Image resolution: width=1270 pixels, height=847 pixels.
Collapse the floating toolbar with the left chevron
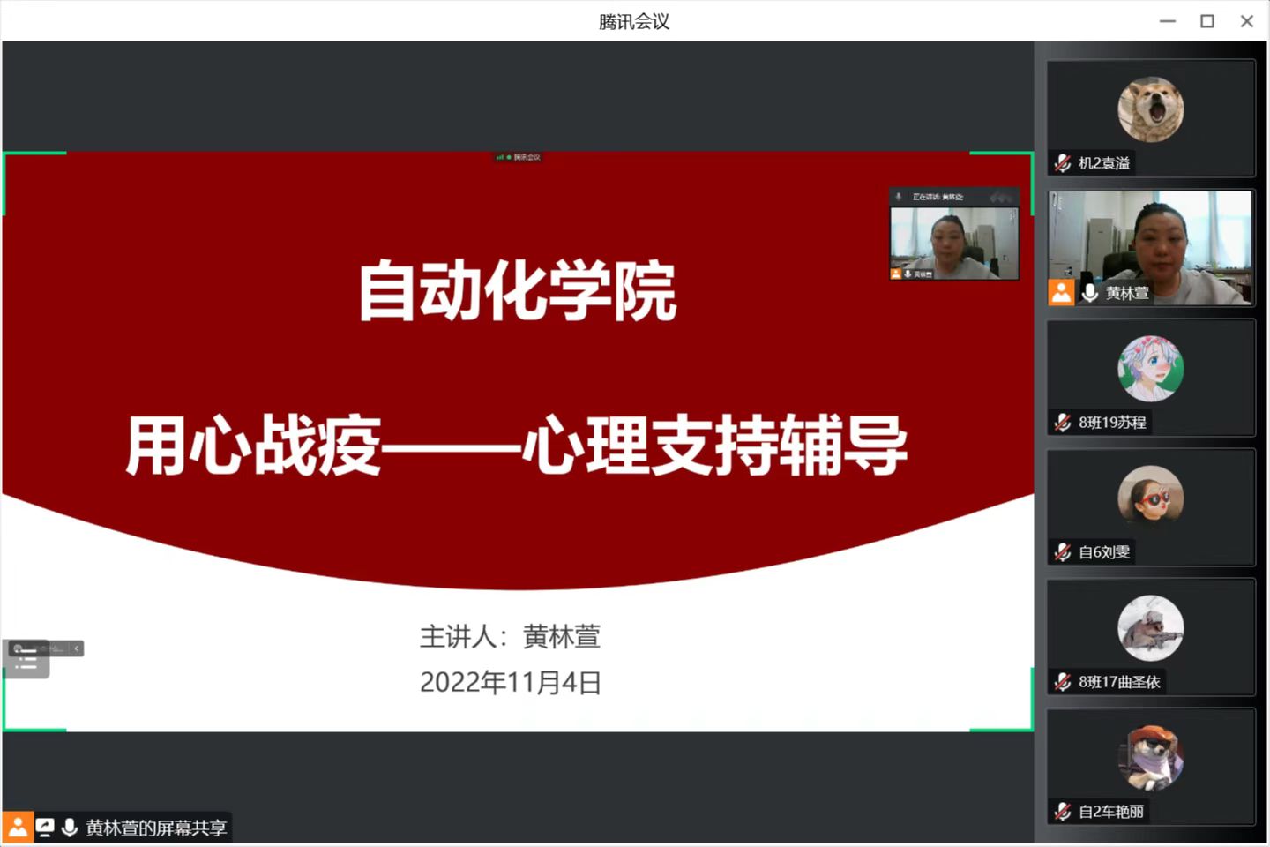click(x=77, y=648)
